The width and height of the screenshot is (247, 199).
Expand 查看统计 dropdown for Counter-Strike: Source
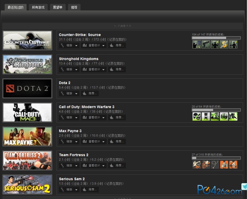[94, 45]
